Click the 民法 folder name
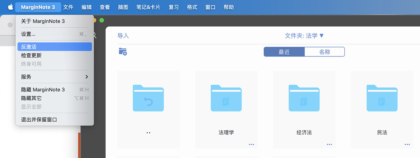The image size is (420, 158). coord(382,132)
